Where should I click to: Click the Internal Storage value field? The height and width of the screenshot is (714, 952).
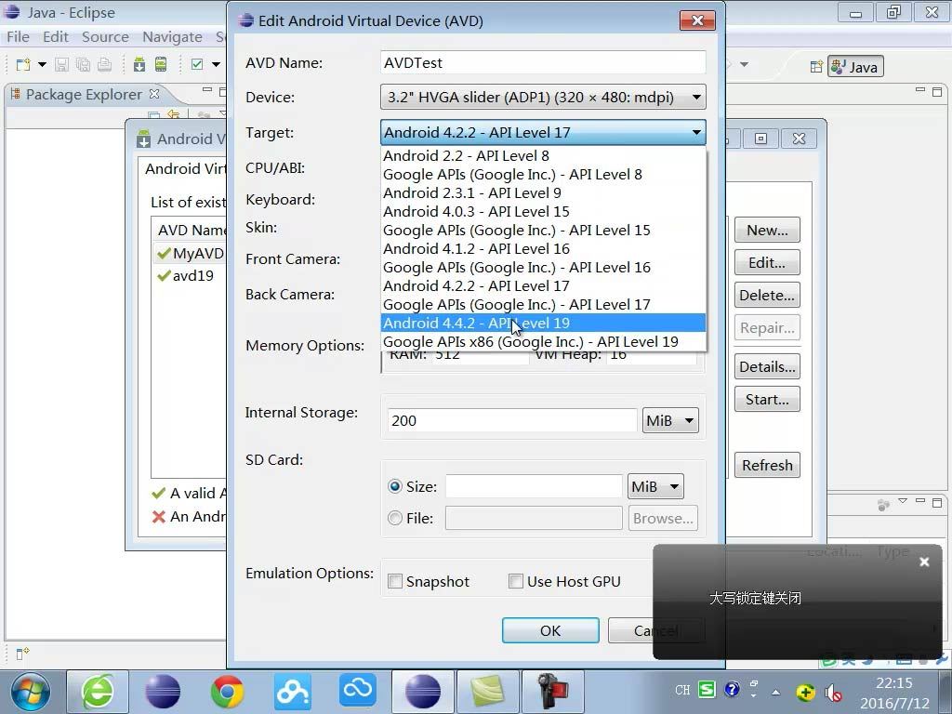(x=512, y=420)
